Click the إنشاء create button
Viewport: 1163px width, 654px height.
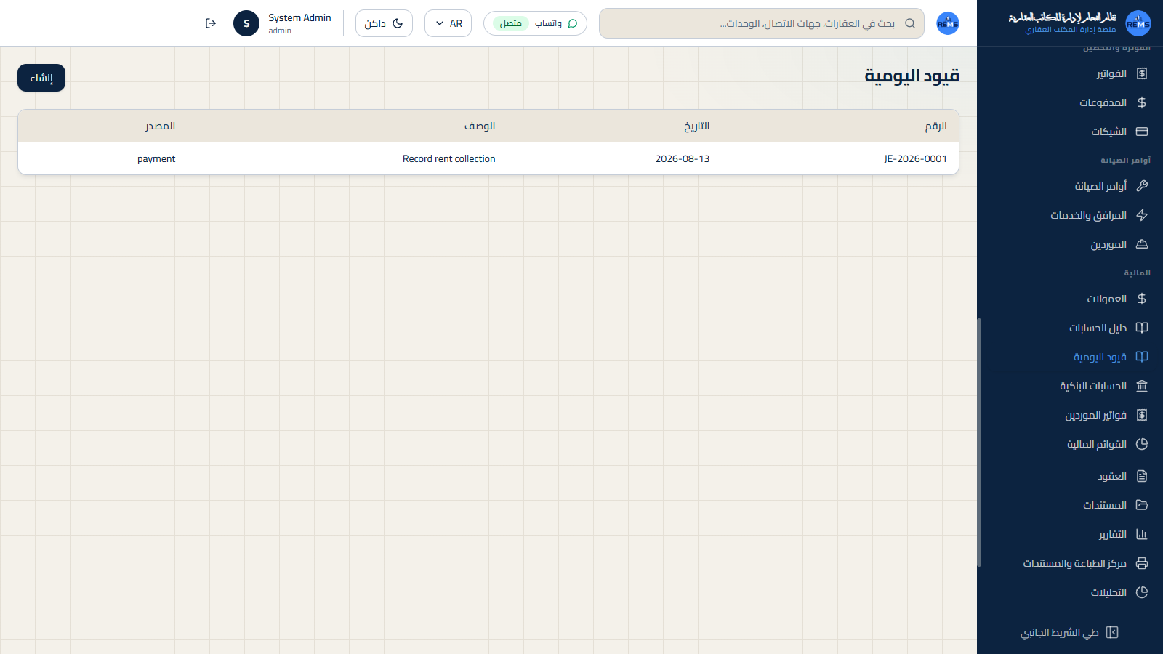[41, 78]
